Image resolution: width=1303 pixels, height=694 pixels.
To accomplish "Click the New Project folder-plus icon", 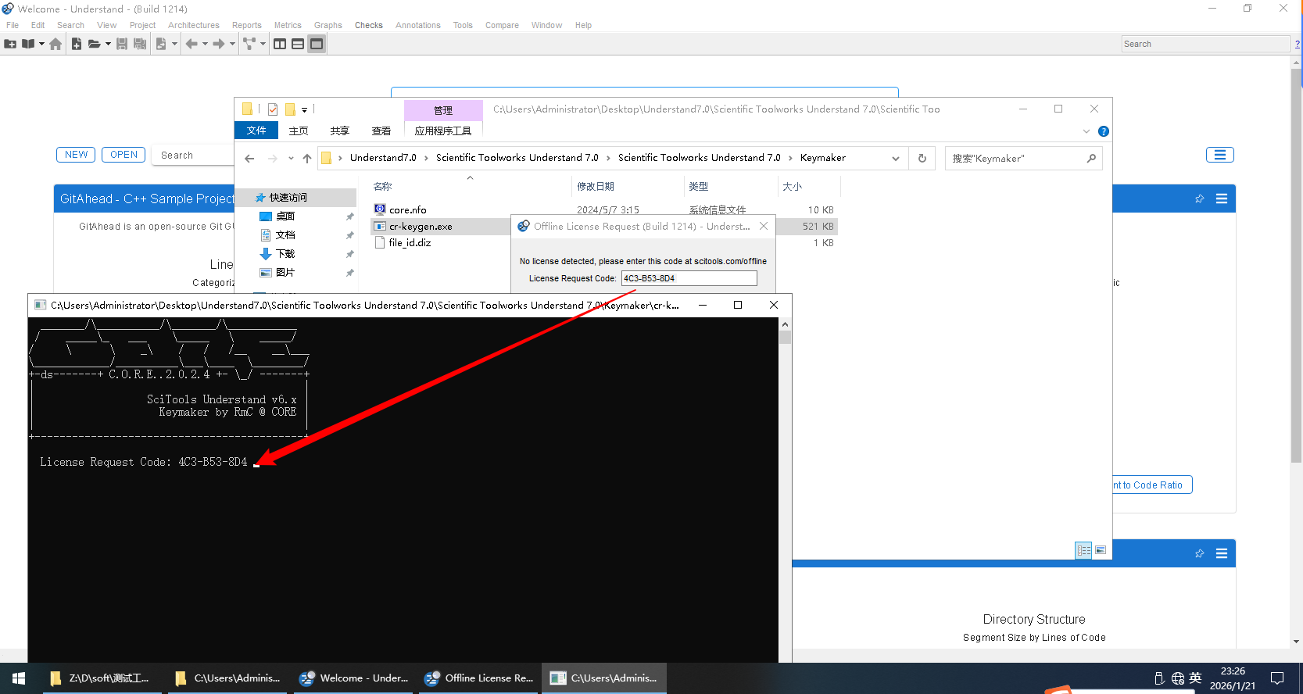I will tap(10, 45).
